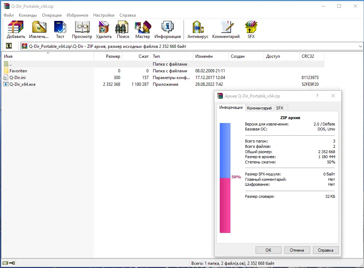The width and height of the screenshot is (364, 268).
Task: Sort by the Доступ column header
Action: click(281, 56)
